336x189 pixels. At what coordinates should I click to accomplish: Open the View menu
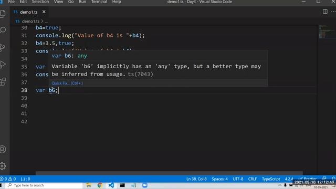tap(58, 2)
